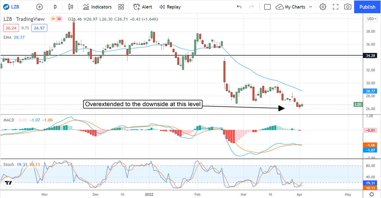Screen dimensions: 381x198
Task: Click the Mar label on time axis
Action: pos(244,194)
